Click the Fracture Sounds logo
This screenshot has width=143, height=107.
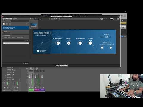(41, 51)
